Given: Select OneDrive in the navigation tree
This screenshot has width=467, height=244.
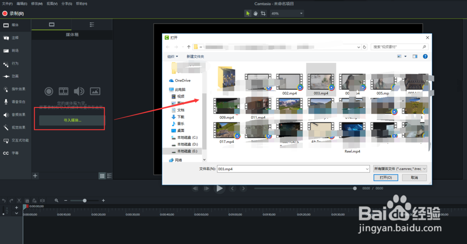Looking at the screenshot, I should pos(180,81).
